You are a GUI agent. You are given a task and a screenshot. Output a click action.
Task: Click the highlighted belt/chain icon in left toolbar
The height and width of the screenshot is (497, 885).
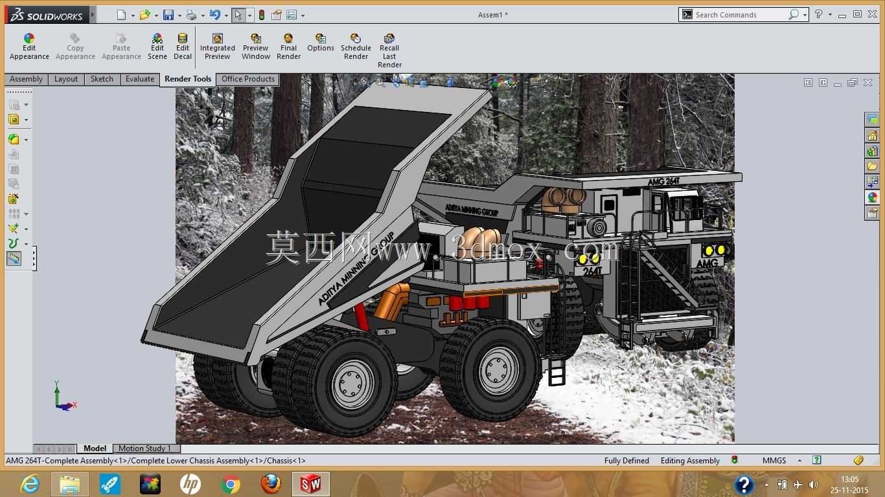[14, 259]
